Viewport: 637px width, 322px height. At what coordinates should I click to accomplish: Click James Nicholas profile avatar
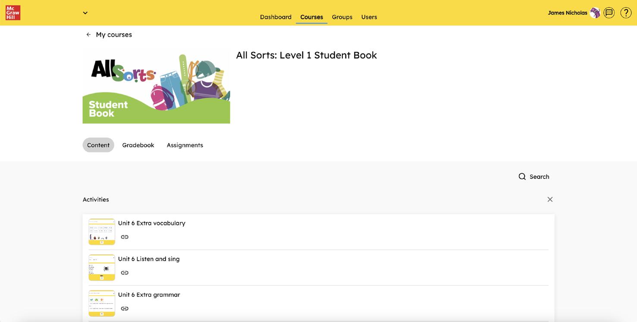(x=595, y=13)
